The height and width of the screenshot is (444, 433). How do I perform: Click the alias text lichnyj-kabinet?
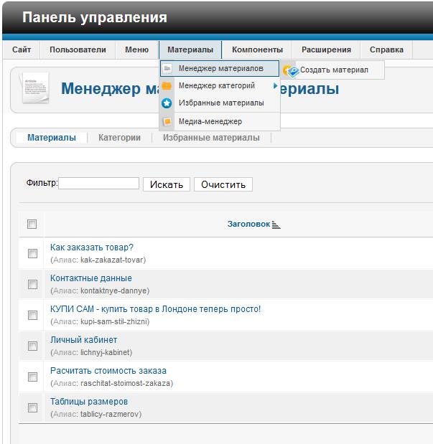(x=106, y=352)
